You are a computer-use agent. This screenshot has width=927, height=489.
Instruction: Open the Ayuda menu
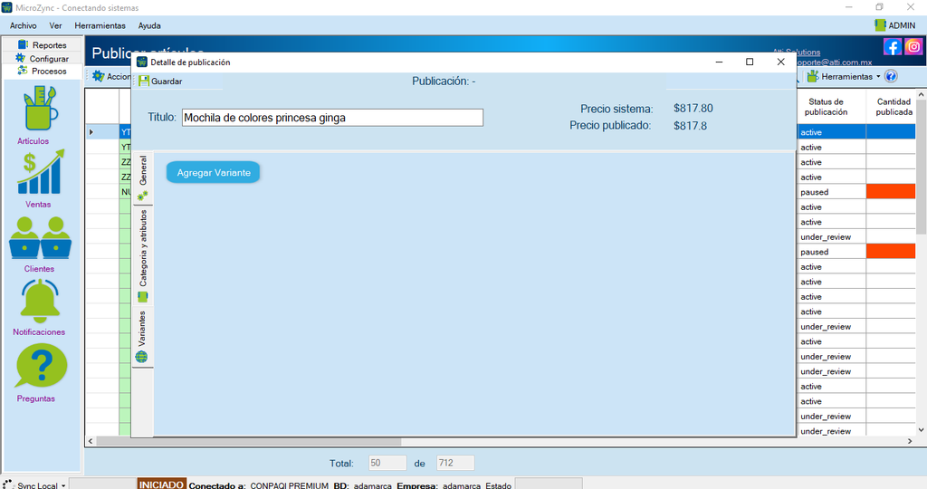click(149, 25)
